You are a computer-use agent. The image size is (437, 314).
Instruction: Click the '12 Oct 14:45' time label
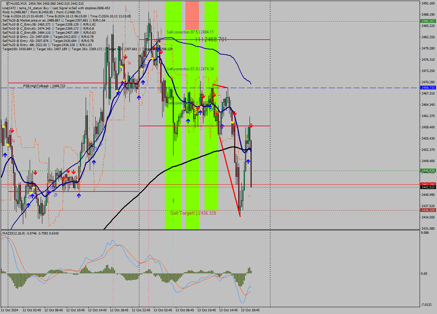click(98, 310)
